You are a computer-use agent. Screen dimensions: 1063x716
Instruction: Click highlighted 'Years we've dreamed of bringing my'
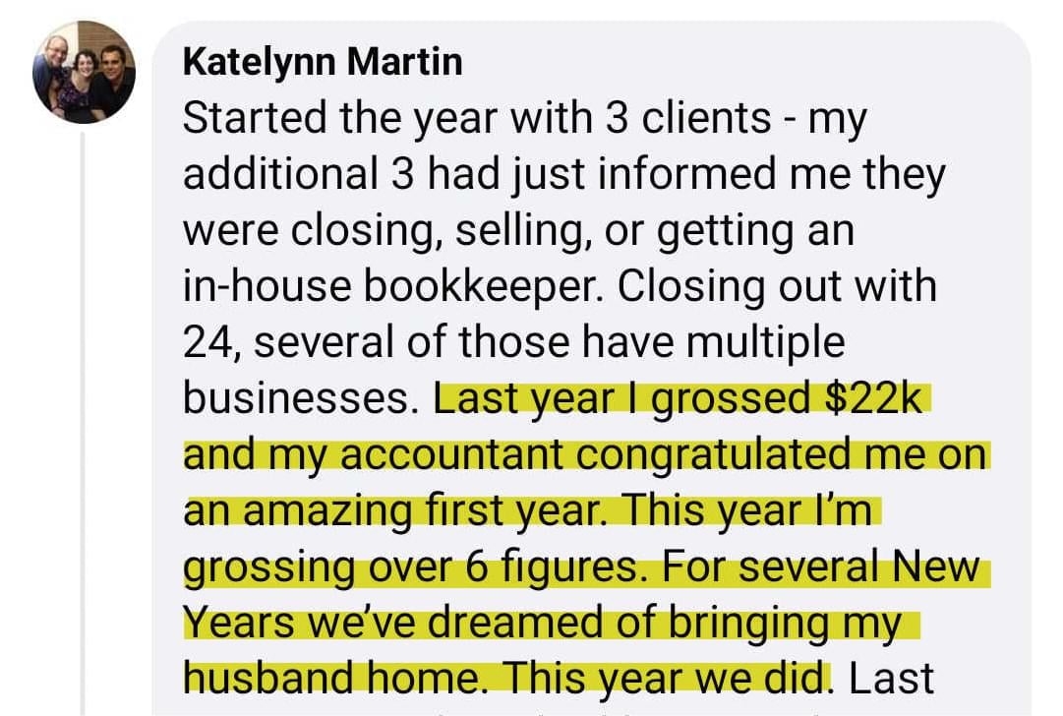(543, 623)
